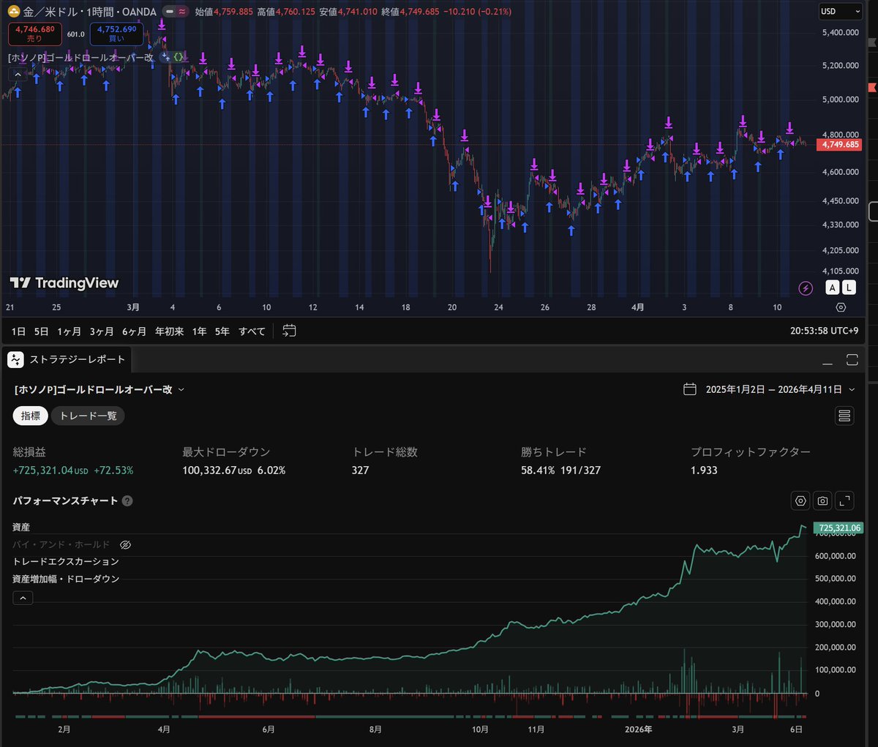This screenshot has width=878, height=747.
Task: Click the chart settings gear icon
Action: 841,307
